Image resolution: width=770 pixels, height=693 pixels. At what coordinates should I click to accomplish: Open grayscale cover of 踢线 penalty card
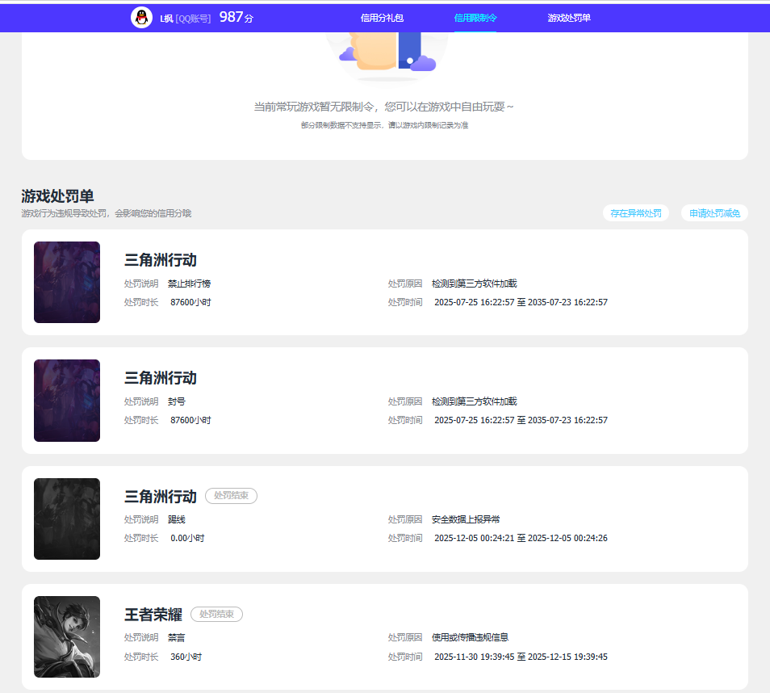coord(67,519)
